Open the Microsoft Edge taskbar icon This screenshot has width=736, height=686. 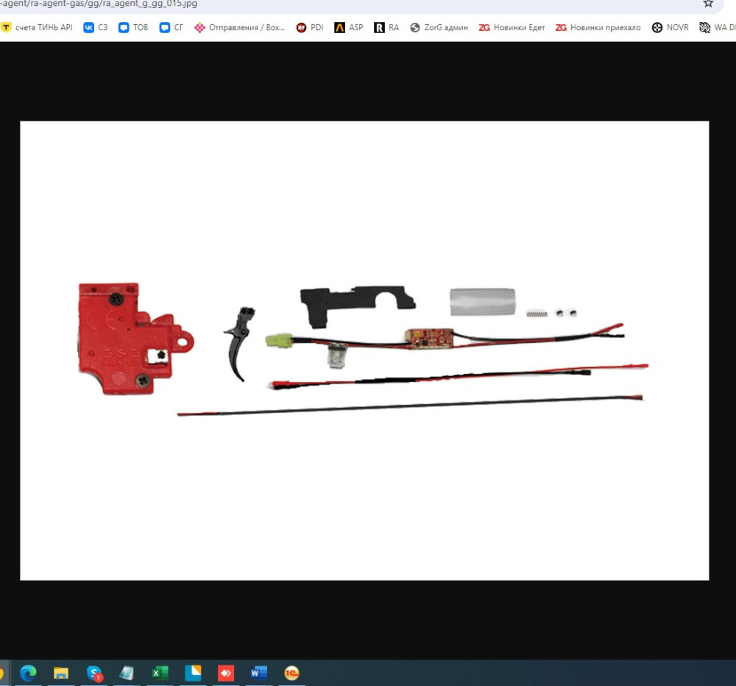[x=28, y=673]
